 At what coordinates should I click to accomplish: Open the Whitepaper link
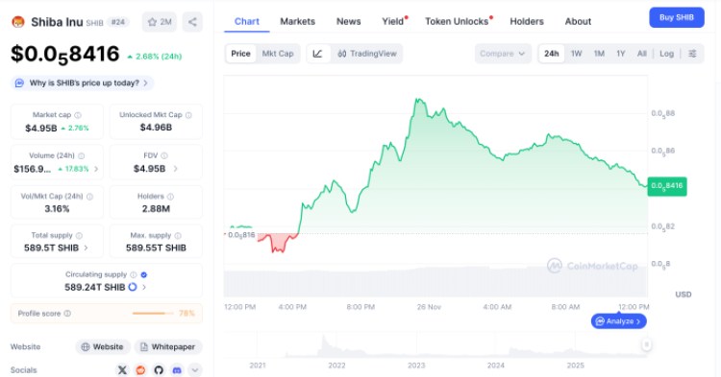pos(168,347)
